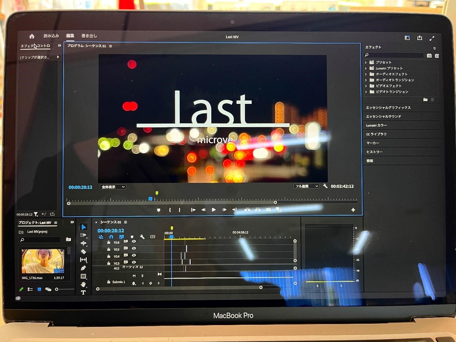Image resolution: width=456 pixels, height=342 pixels.
Task: Open timeline wrench display settings
Action: point(142,237)
